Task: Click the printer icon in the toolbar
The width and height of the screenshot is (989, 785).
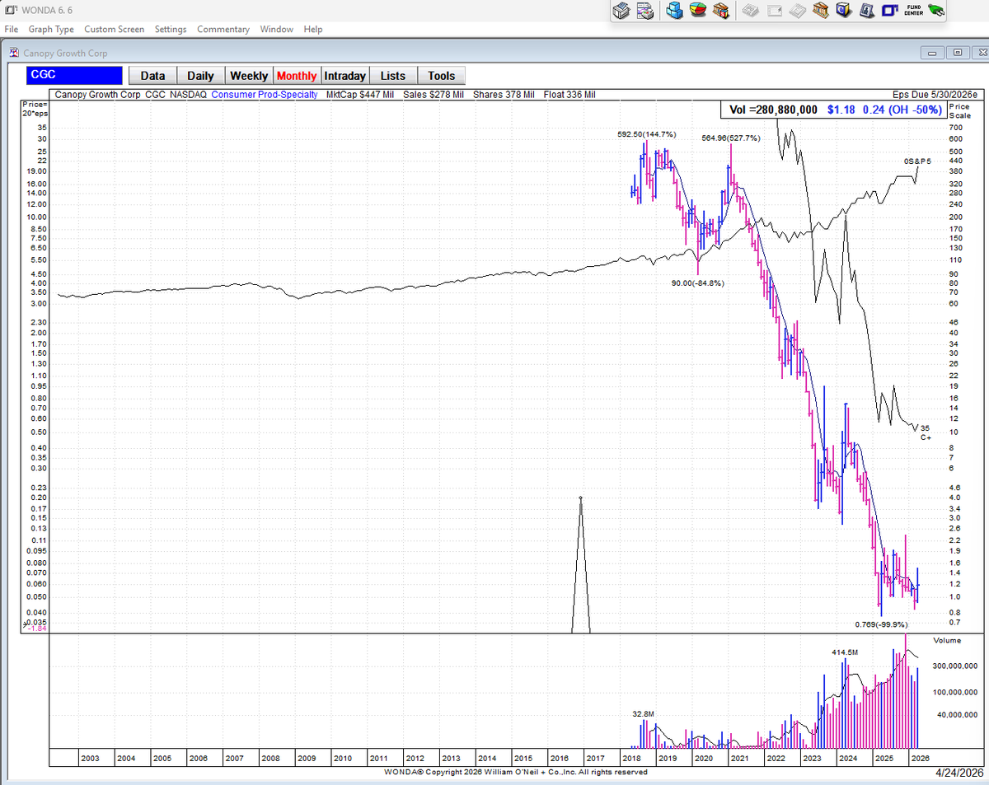Action: (622, 11)
